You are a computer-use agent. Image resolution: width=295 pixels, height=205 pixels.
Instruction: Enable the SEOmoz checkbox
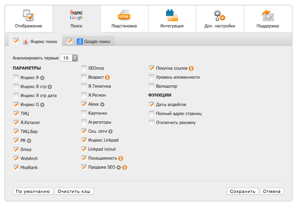84,68
